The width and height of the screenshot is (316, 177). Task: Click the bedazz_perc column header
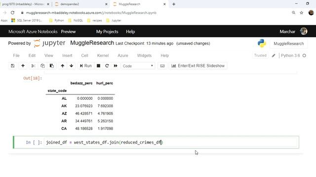coord(81,83)
